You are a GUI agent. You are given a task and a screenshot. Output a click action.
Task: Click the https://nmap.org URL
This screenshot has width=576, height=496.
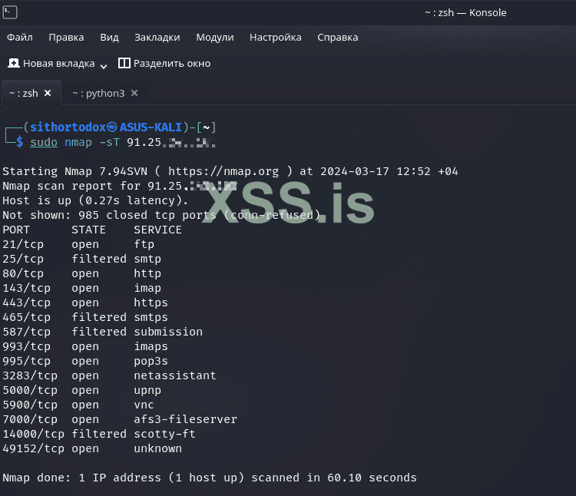(223, 171)
